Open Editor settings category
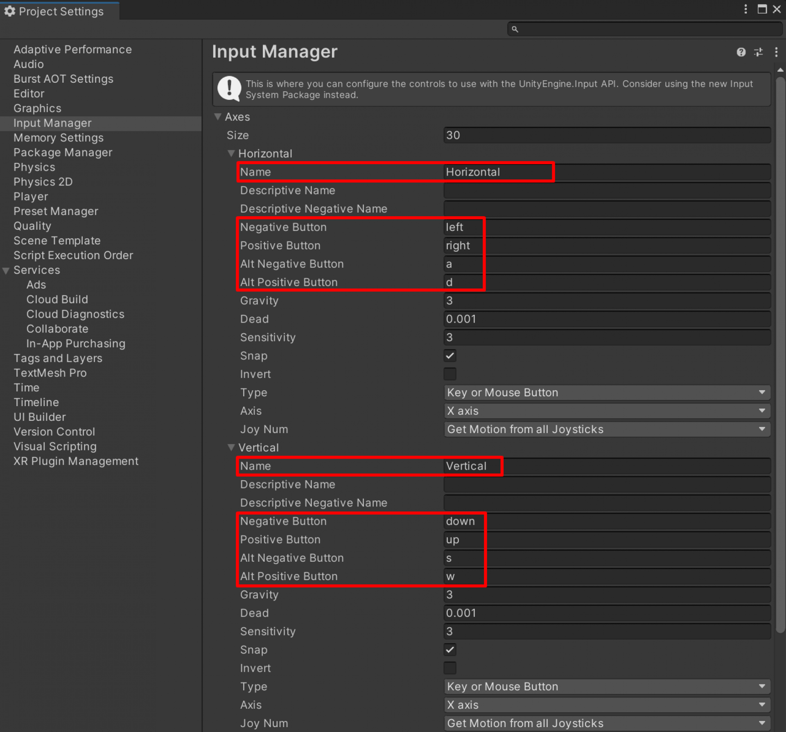 (x=29, y=94)
